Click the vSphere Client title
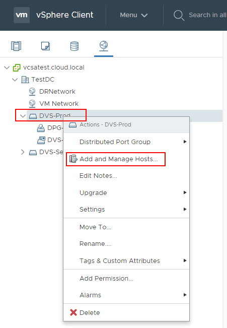 pyautogui.click(x=64, y=15)
